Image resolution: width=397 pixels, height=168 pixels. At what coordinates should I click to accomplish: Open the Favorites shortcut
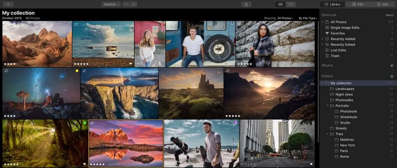coord(337,33)
